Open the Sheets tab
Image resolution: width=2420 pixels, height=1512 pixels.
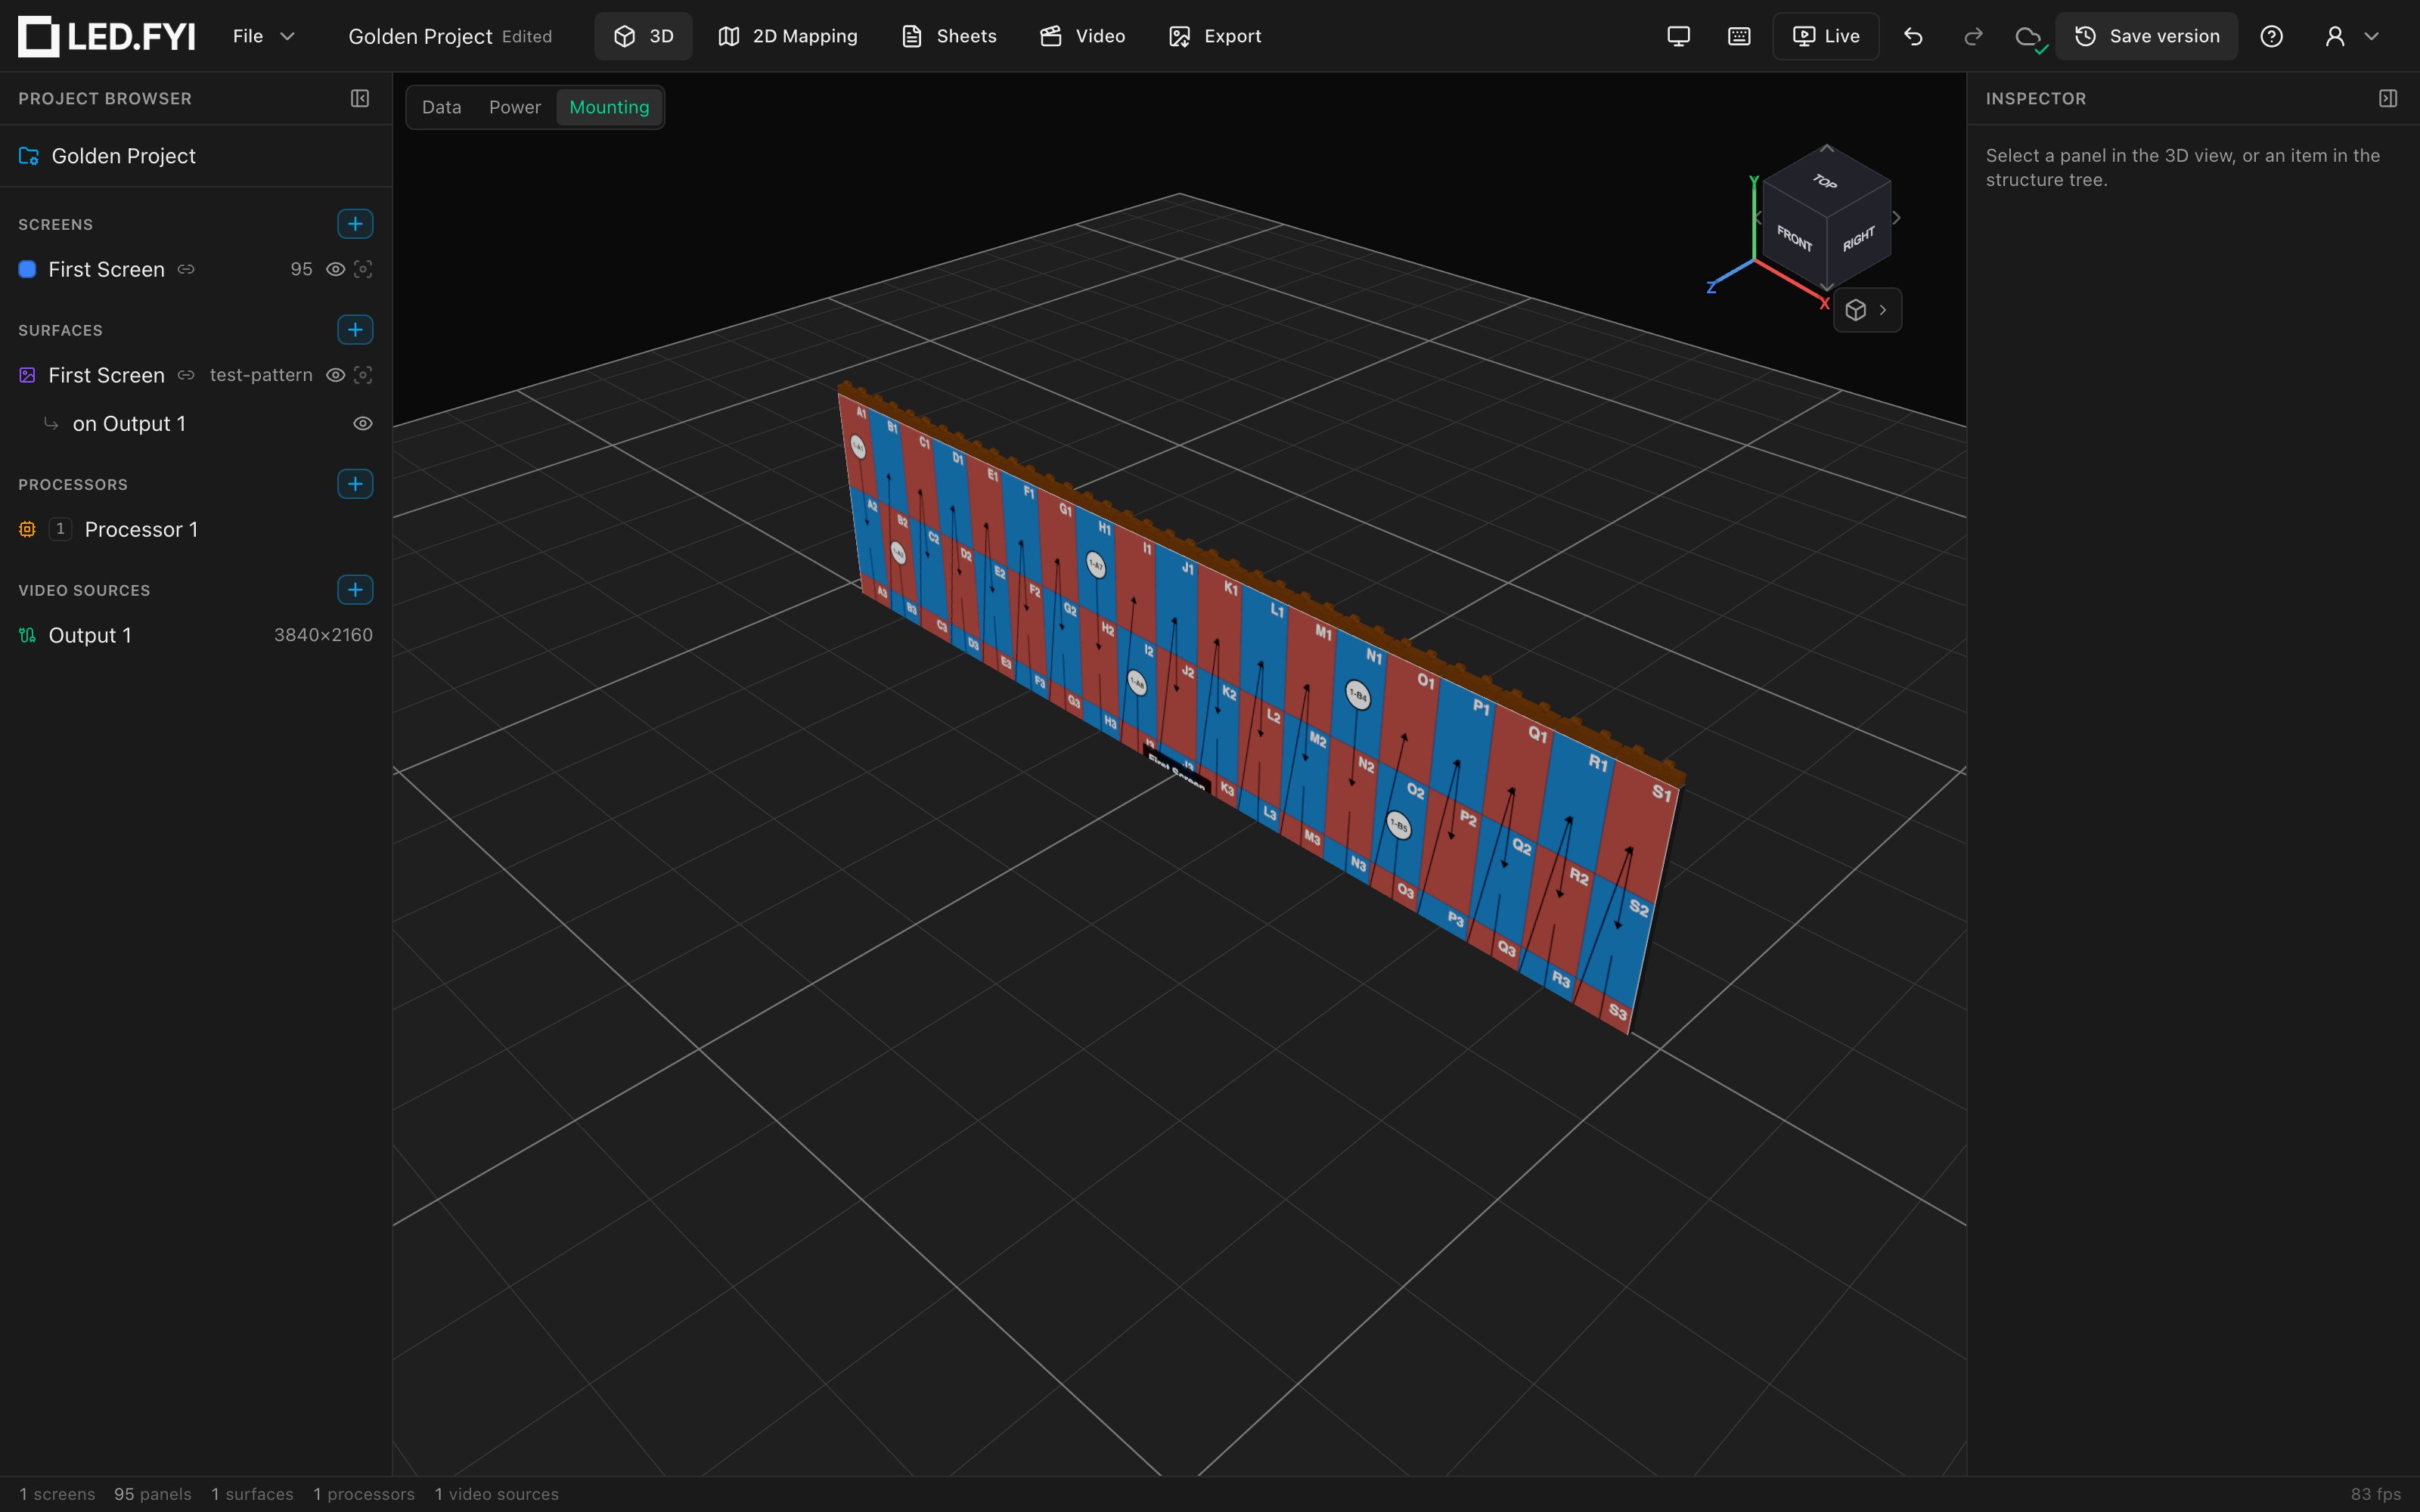(x=949, y=36)
